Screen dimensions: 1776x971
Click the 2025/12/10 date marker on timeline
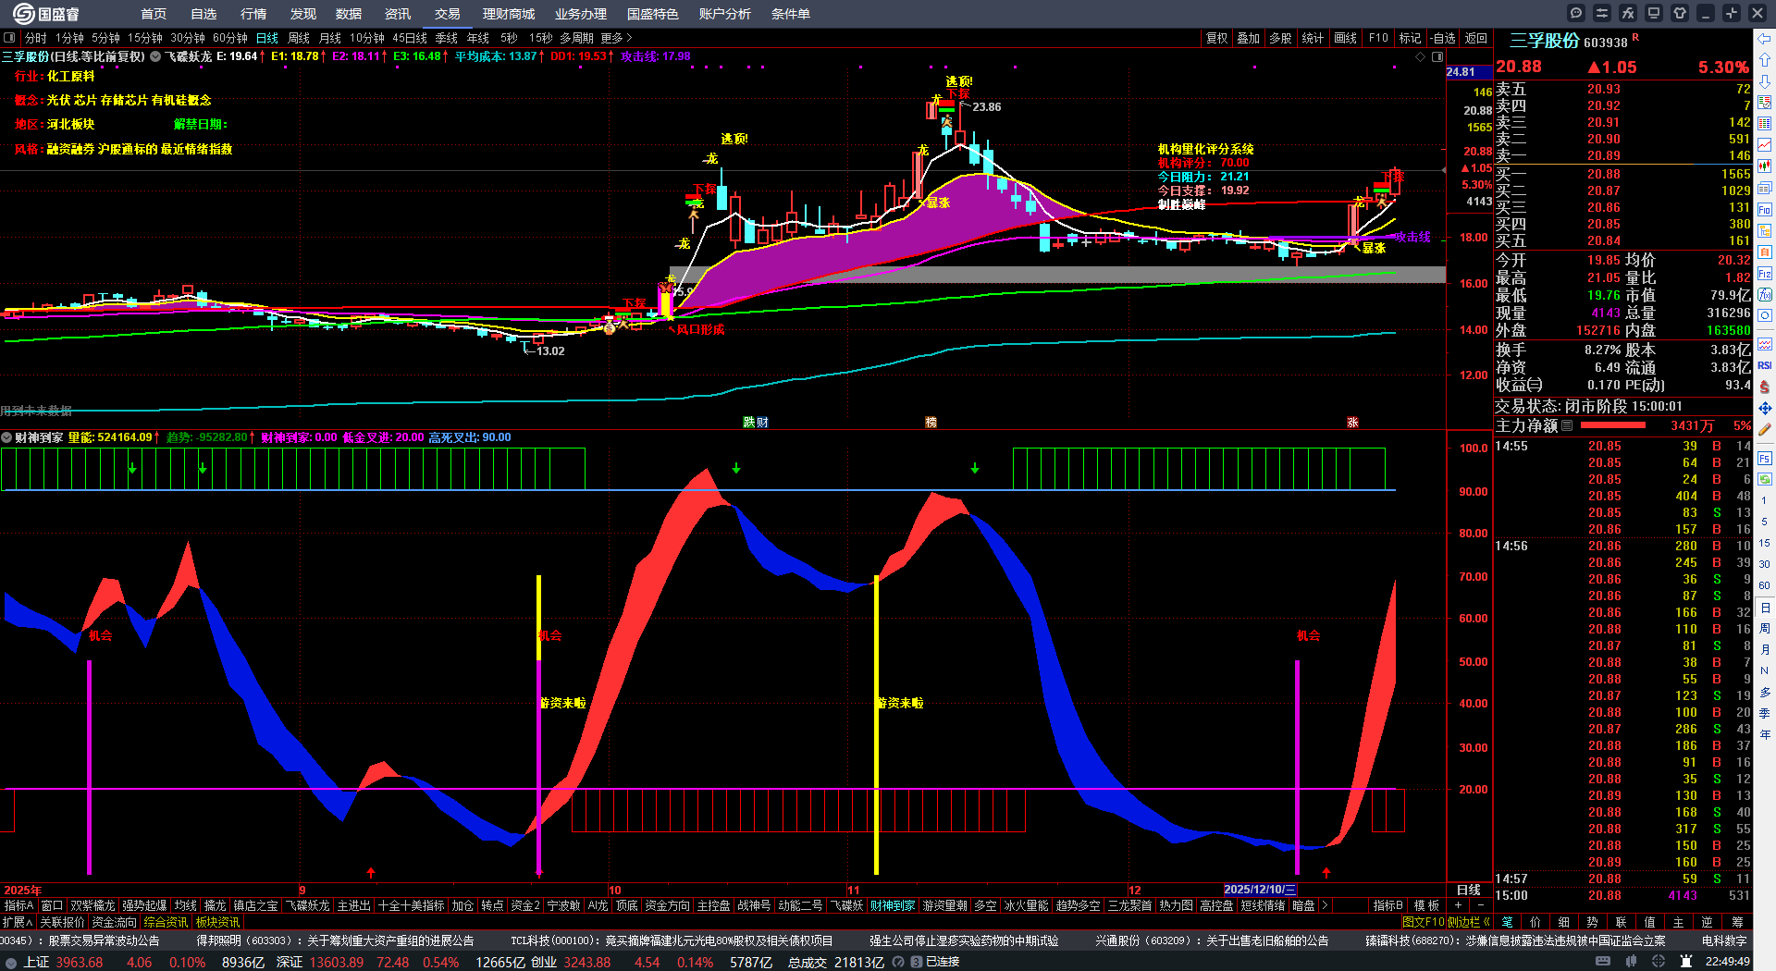(1259, 890)
